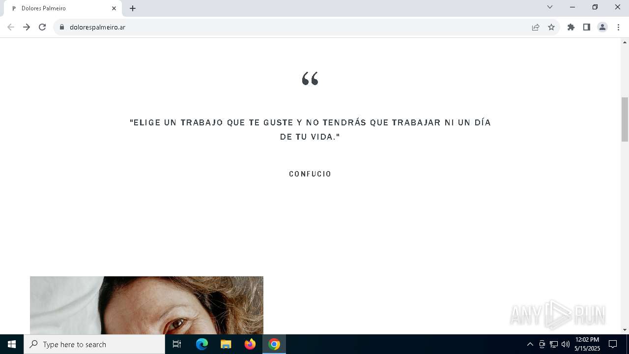The width and height of the screenshot is (629, 354).
Task: Go back to previous page
Action: click(11, 27)
